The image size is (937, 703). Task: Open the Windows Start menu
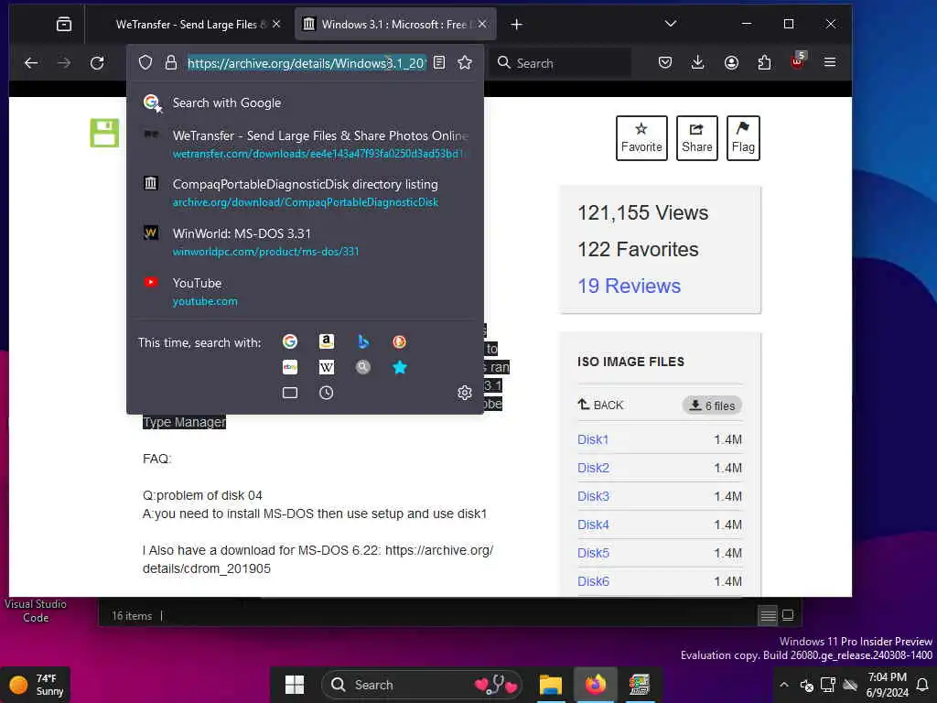pyautogui.click(x=295, y=685)
